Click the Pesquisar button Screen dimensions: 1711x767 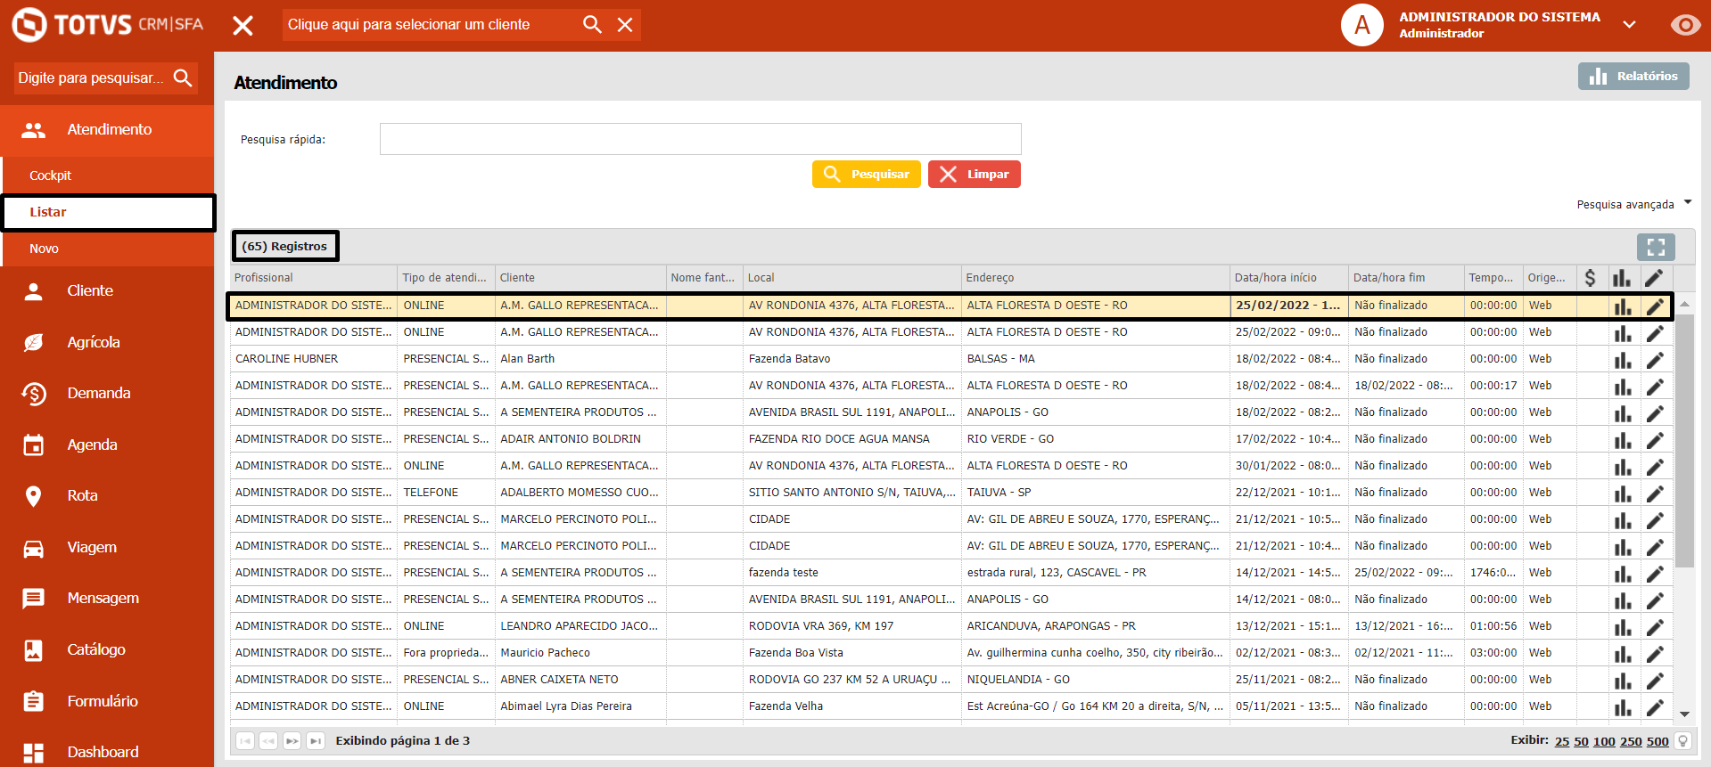866,174
